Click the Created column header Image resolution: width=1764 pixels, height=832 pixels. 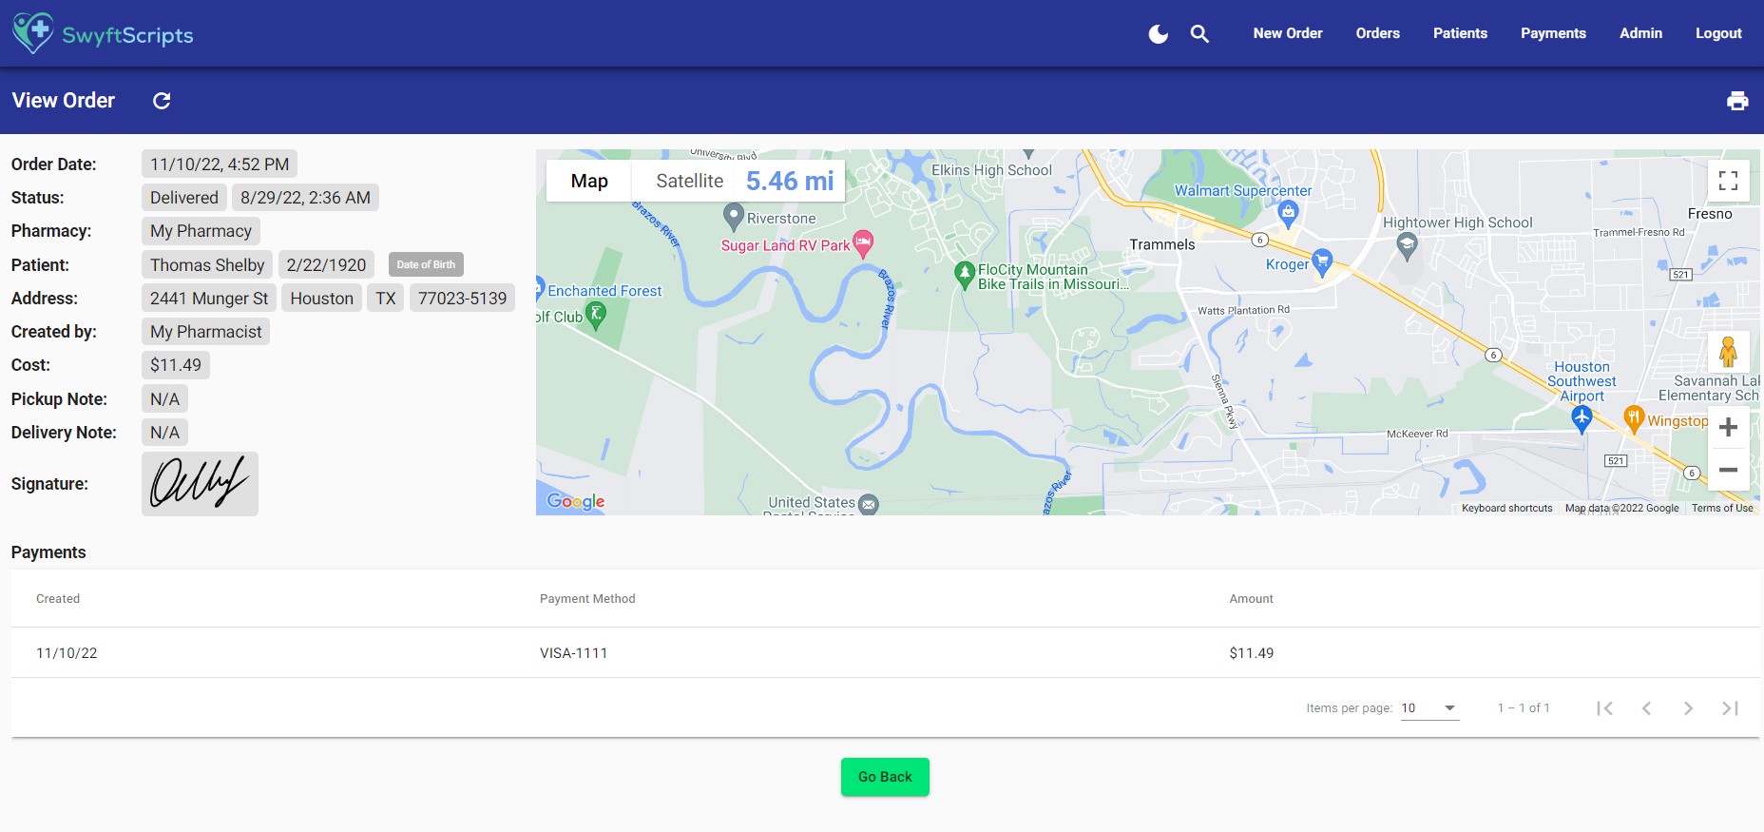point(58,599)
